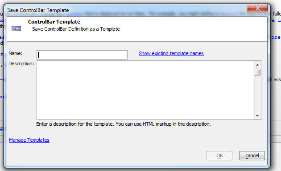Click the Save ControlBar Template title bar
The height and width of the screenshot is (171, 281).
(x=125, y=10)
